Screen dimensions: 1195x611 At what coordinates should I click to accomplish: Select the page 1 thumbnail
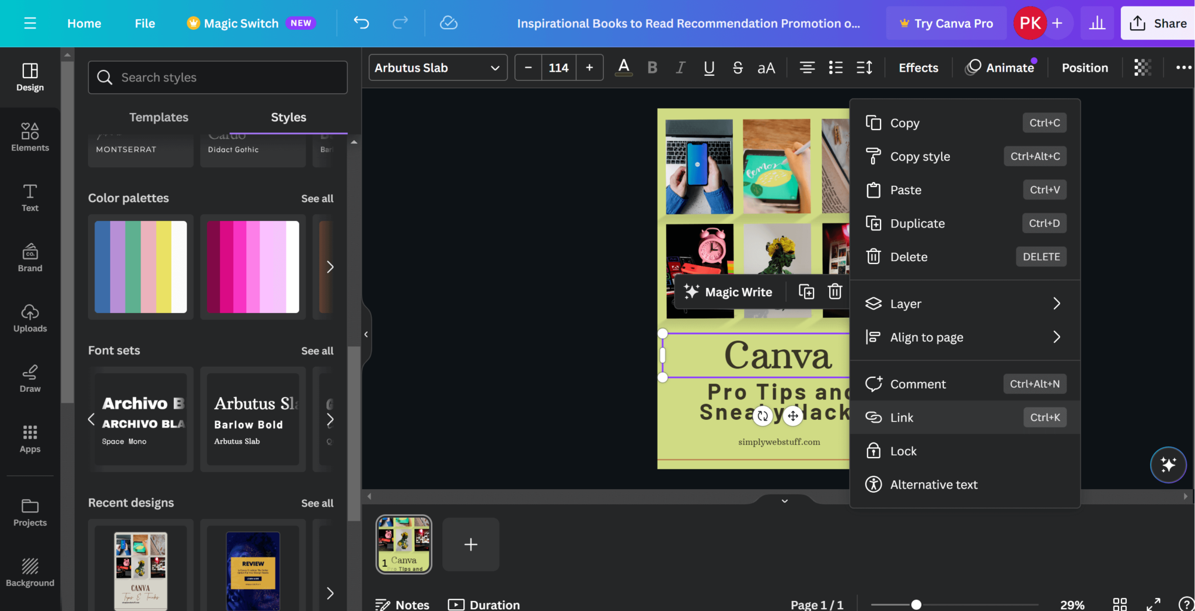click(403, 544)
